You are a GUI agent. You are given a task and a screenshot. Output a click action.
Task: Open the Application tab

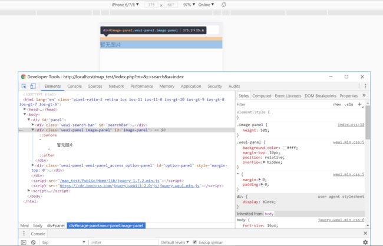191,86
